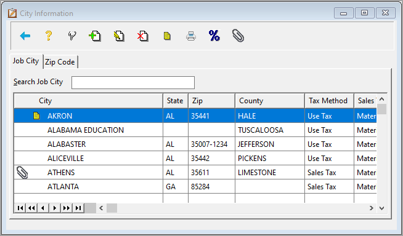Sort by the County column header
The image size is (403, 236).
[270, 101]
